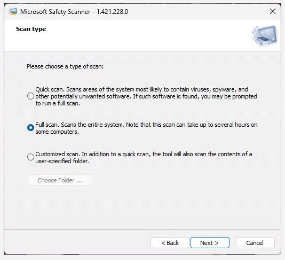Select the Customized scan radio button
This screenshot has height=260, width=285.
click(30, 157)
